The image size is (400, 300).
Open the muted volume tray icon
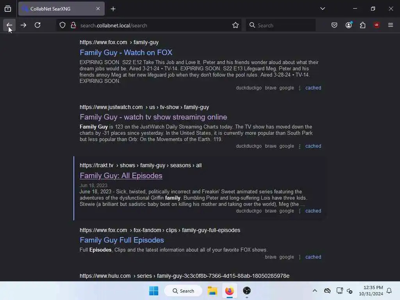pos(350,291)
